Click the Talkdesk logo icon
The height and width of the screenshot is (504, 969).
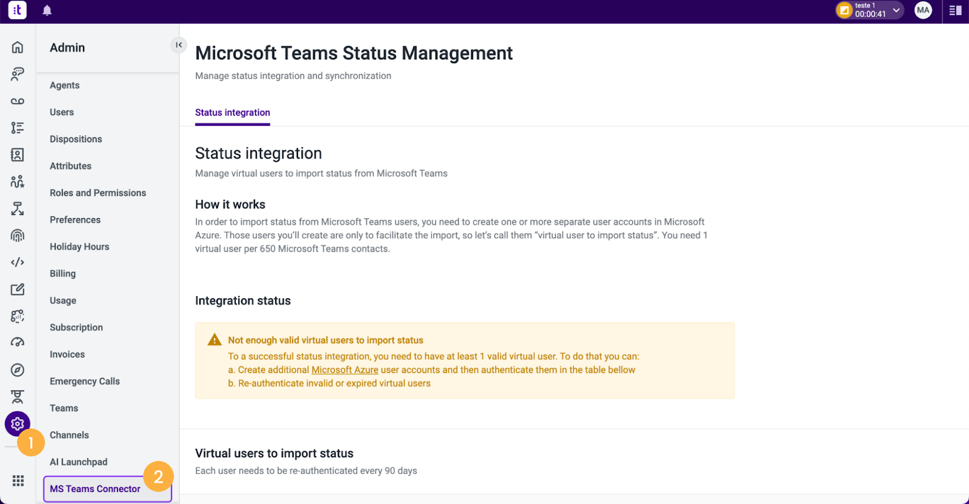[18, 10]
